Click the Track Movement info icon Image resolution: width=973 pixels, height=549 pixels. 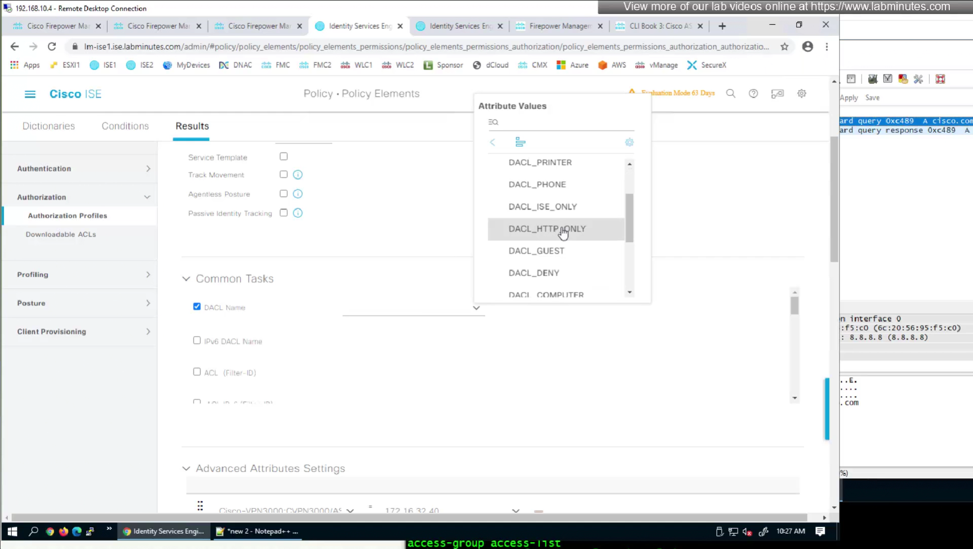point(297,174)
